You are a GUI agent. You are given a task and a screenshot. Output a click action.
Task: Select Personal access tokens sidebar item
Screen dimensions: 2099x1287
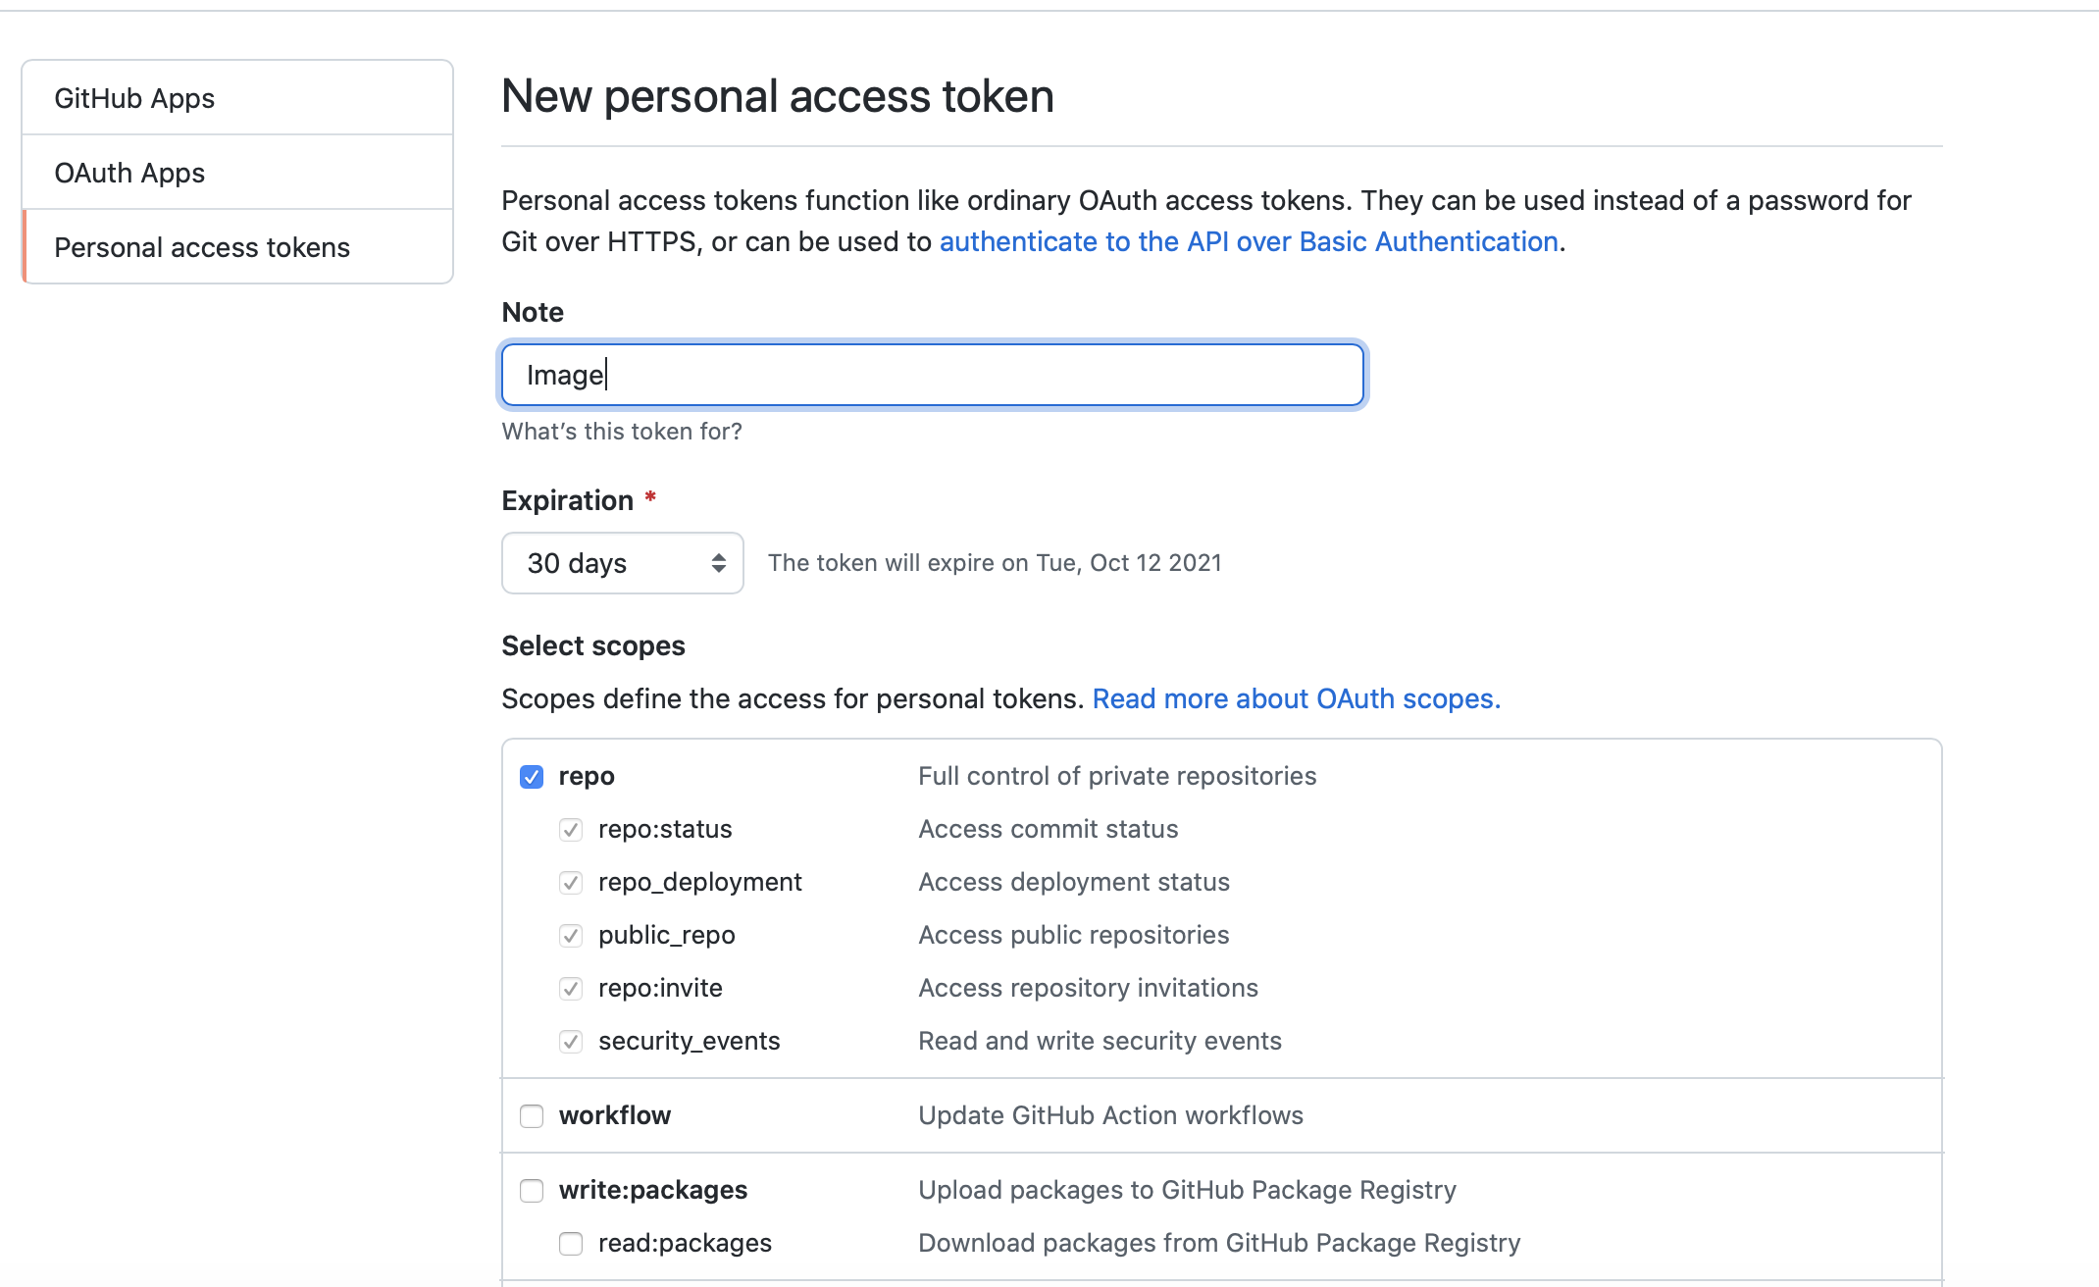pyautogui.click(x=237, y=247)
